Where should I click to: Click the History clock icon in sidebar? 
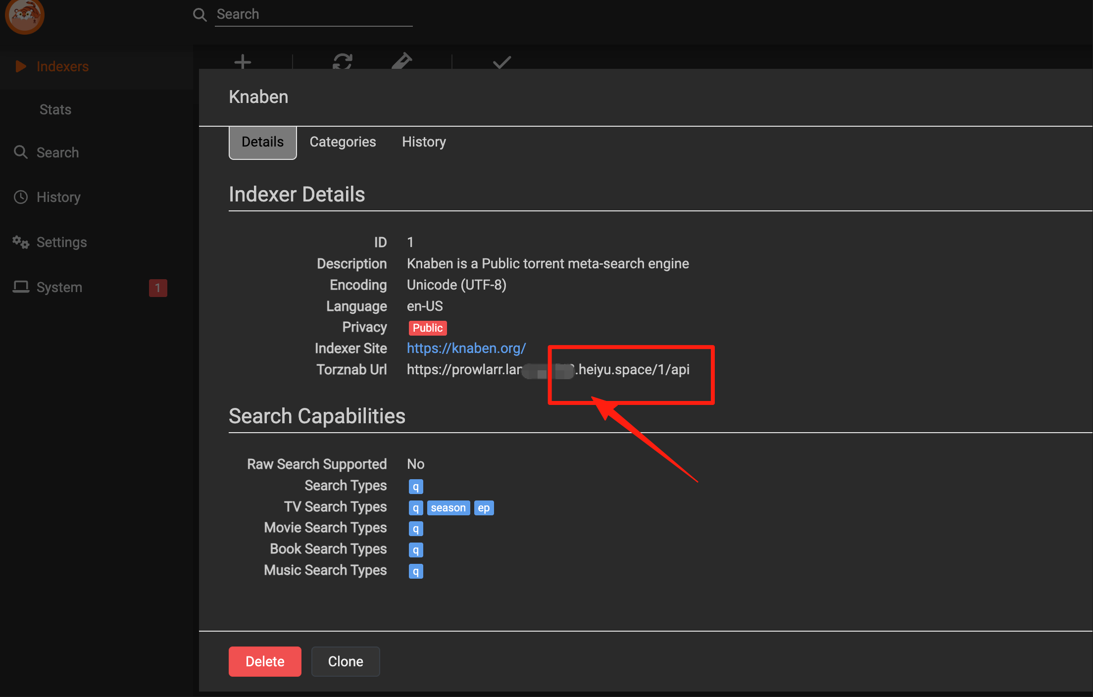pos(21,197)
